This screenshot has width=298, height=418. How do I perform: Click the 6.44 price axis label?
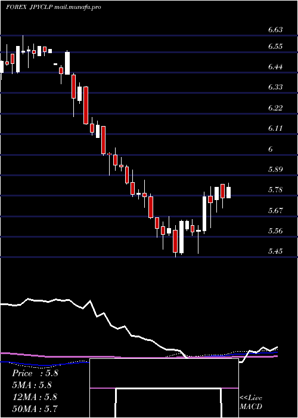(x=275, y=67)
